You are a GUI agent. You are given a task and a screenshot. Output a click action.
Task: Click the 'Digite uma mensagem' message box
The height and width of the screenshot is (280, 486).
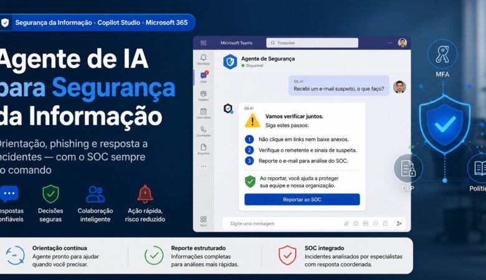point(313,223)
